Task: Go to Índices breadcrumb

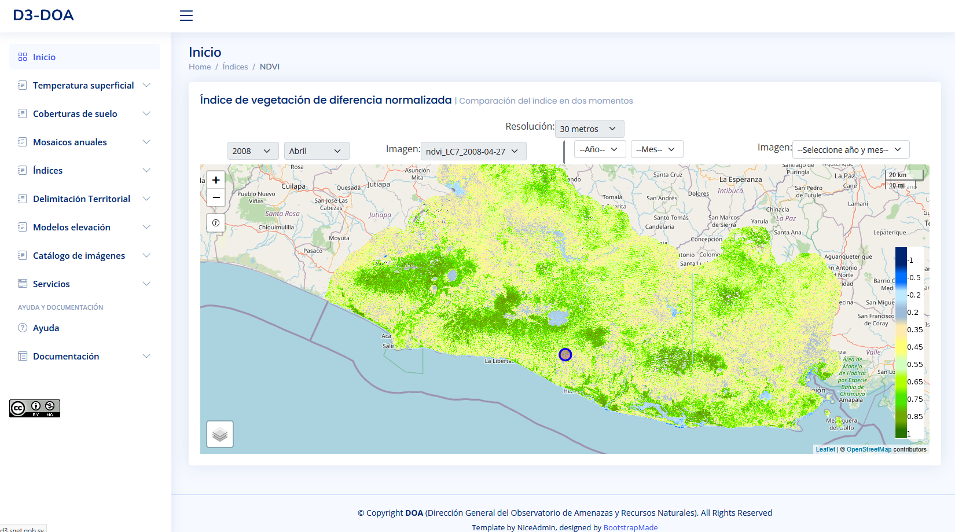Action: (235, 67)
